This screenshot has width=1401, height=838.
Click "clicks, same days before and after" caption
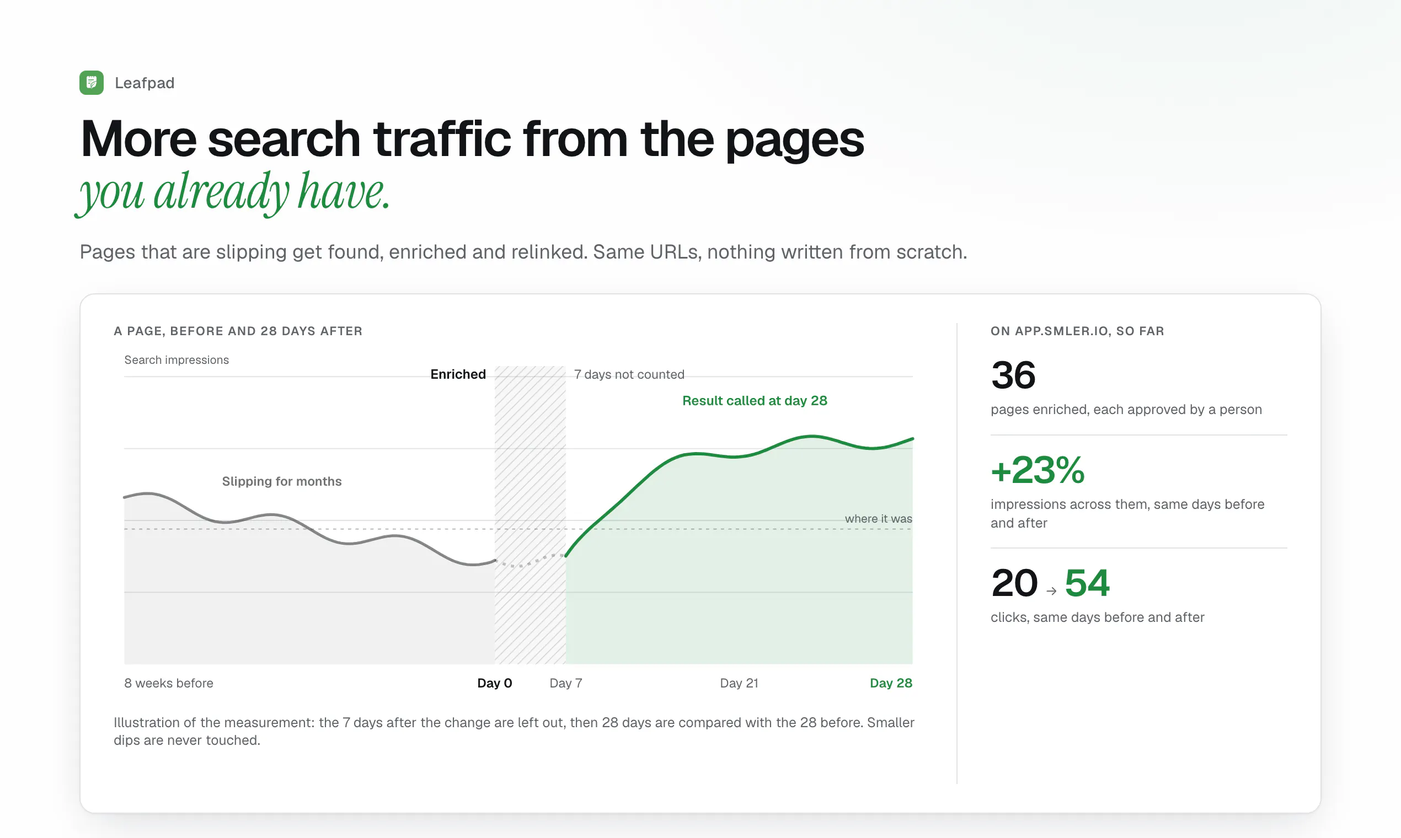pos(1098,617)
